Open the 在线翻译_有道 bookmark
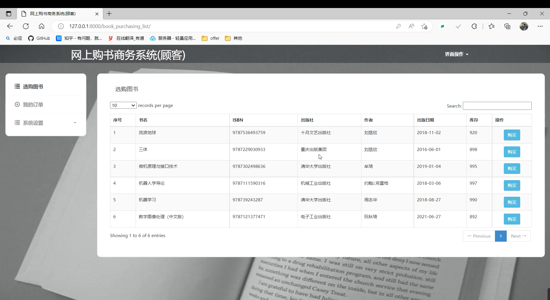This screenshot has width=550, height=300. [126, 38]
